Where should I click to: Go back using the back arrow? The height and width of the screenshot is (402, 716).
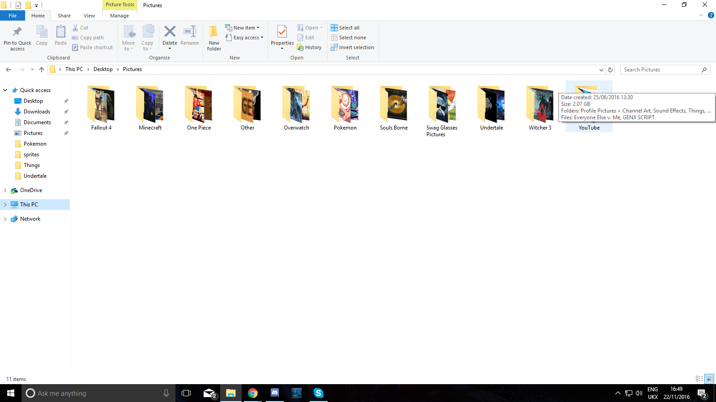click(x=9, y=70)
